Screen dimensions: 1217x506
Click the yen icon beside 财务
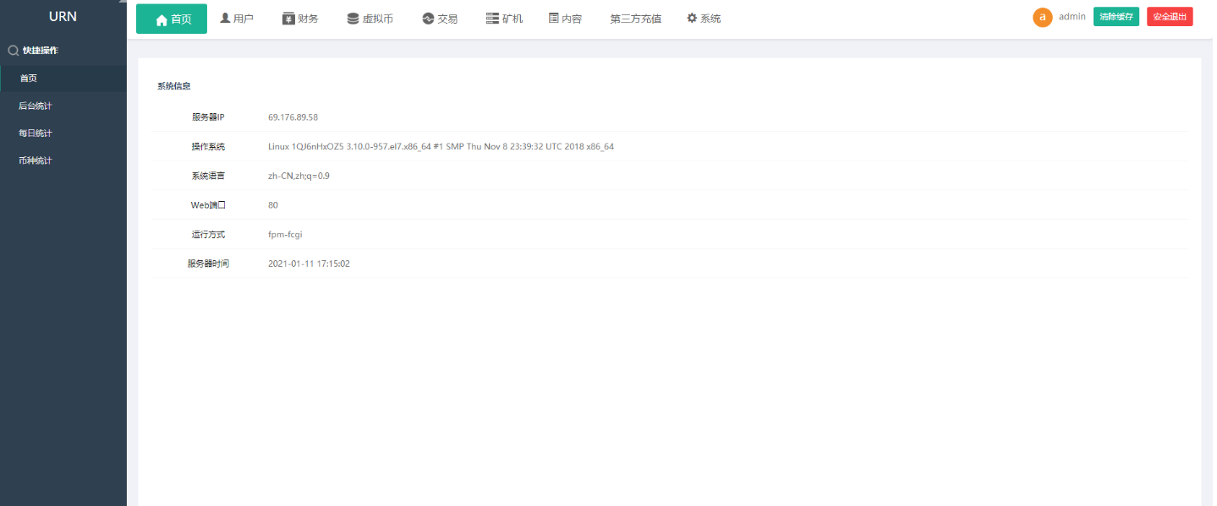tap(288, 18)
